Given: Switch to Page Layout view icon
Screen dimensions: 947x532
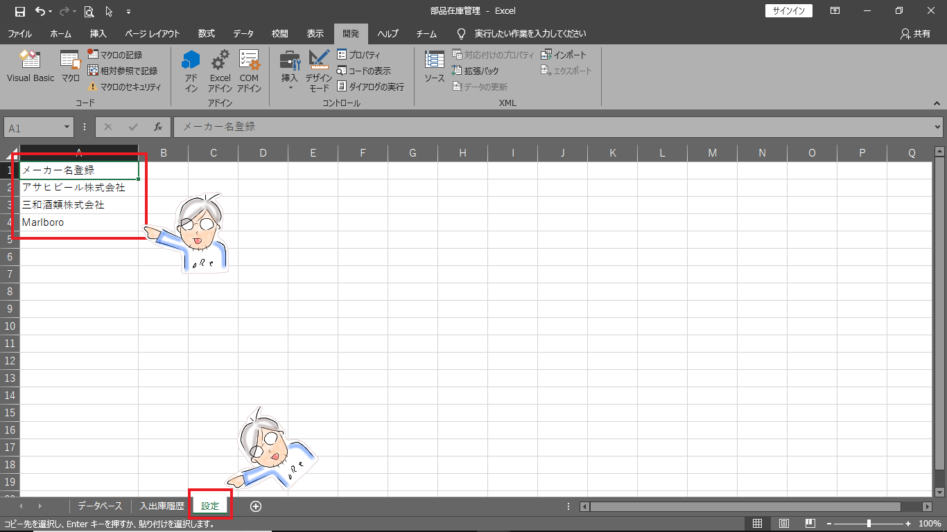Looking at the screenshot, I should (784, 524).
